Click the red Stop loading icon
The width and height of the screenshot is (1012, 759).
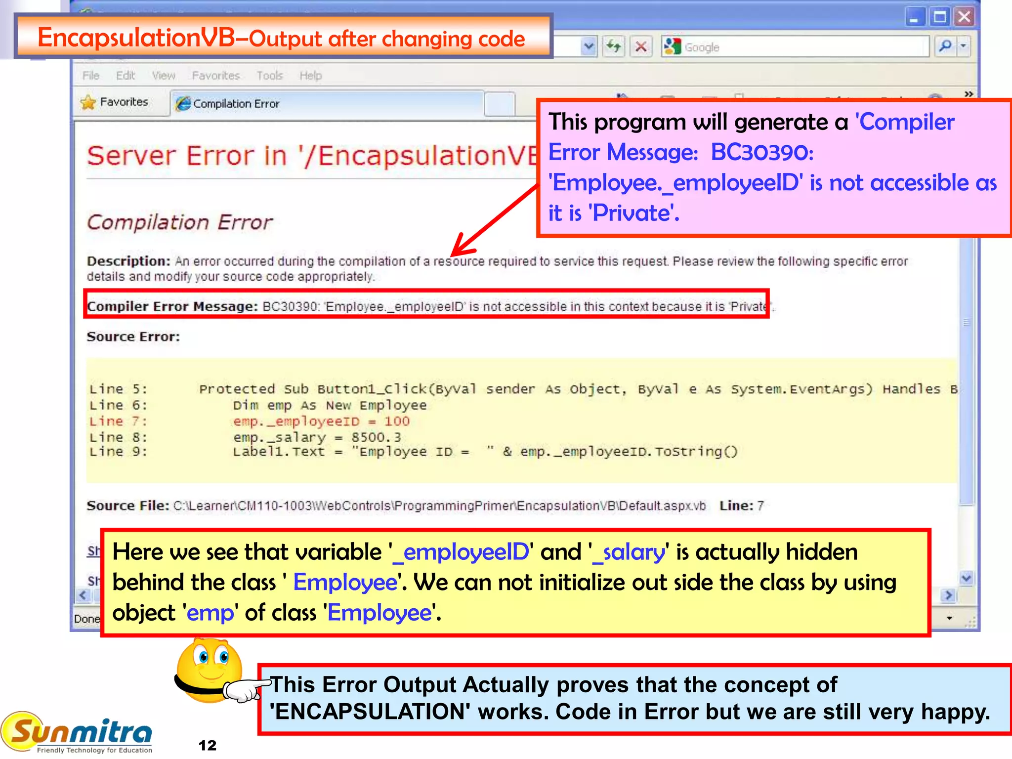click(641, 47)
